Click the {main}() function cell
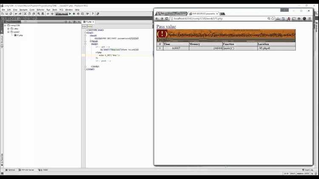Image resolution: width=319 pixels, height=179 pixels. coord(240,48)
